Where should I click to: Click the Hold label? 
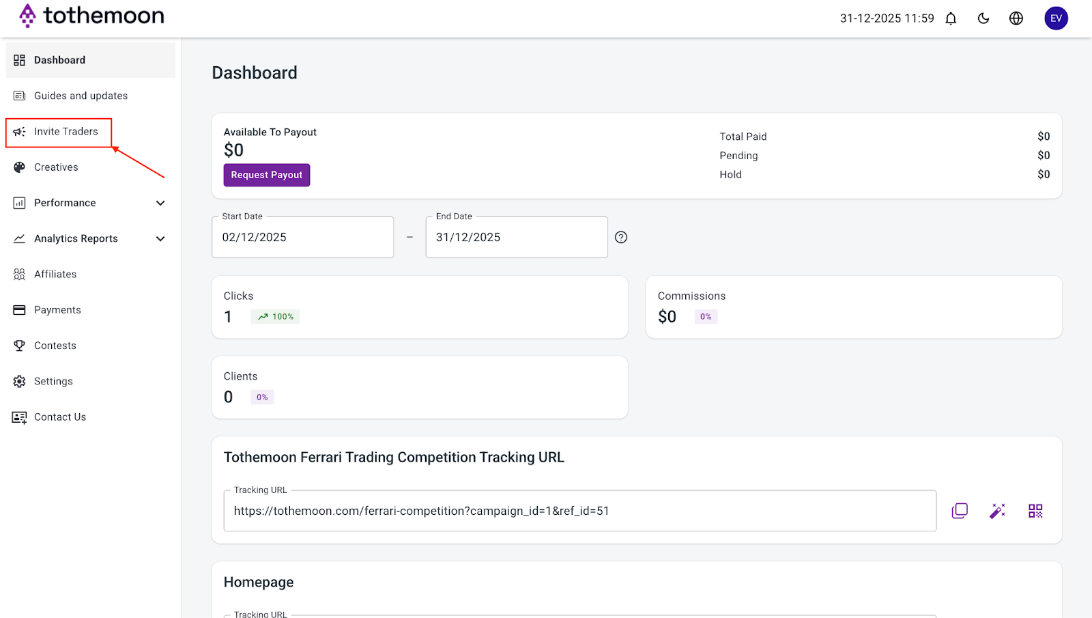[730, 175]
